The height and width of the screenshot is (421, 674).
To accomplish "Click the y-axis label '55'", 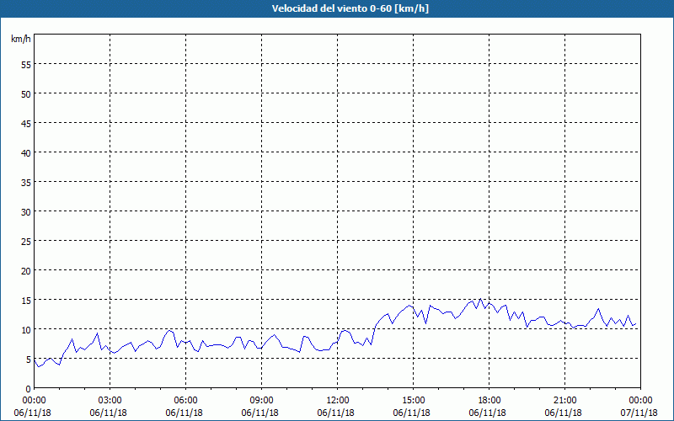I will point(26,65).
